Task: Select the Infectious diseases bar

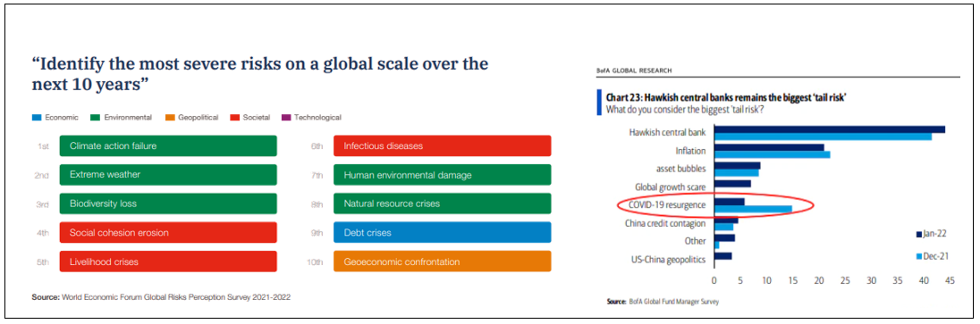Action: click(x=442, y=146)
